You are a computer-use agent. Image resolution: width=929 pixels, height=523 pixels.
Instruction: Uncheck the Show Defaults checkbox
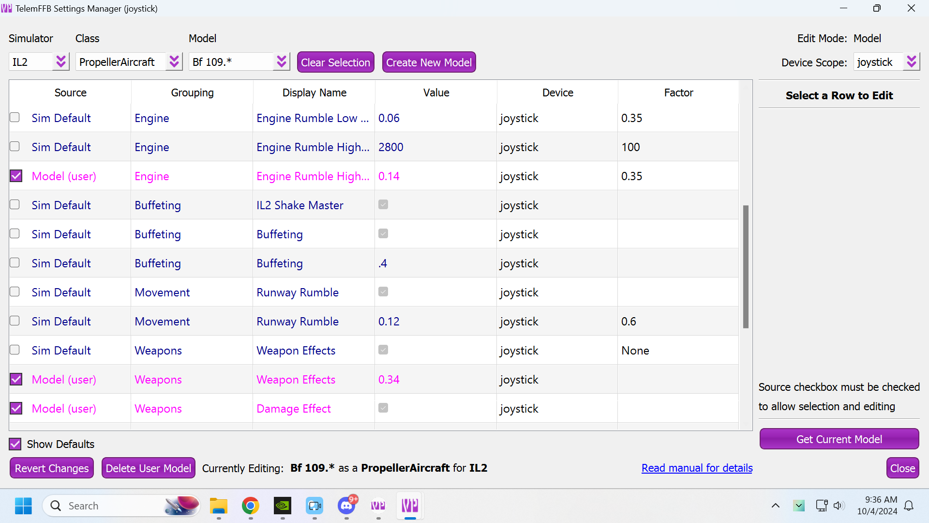click(15, 444)
